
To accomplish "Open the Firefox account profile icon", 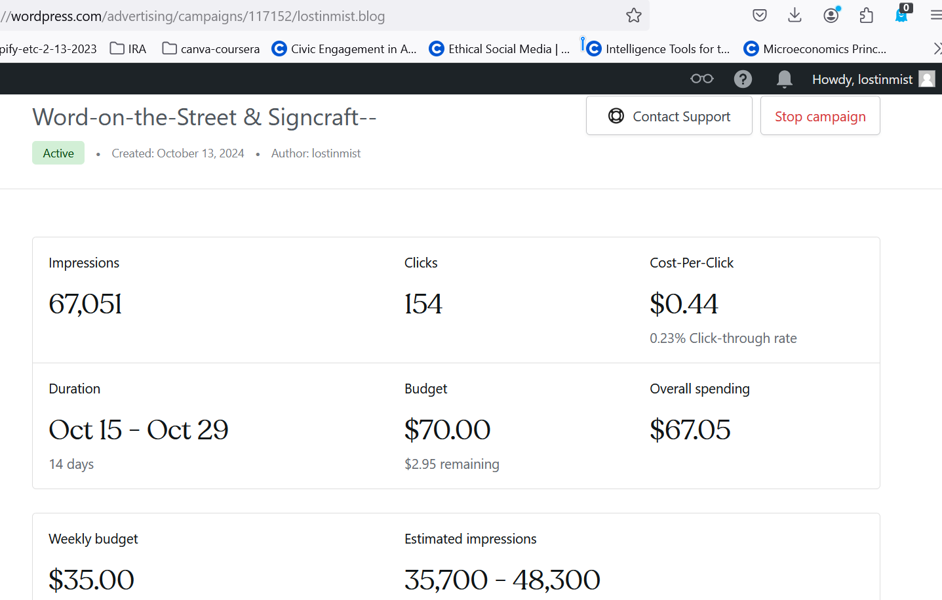I will click(x=831, y=16).
